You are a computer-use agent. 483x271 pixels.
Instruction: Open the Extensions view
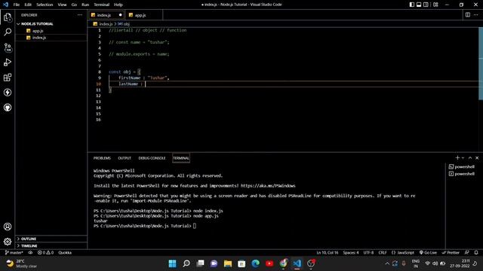8,78
